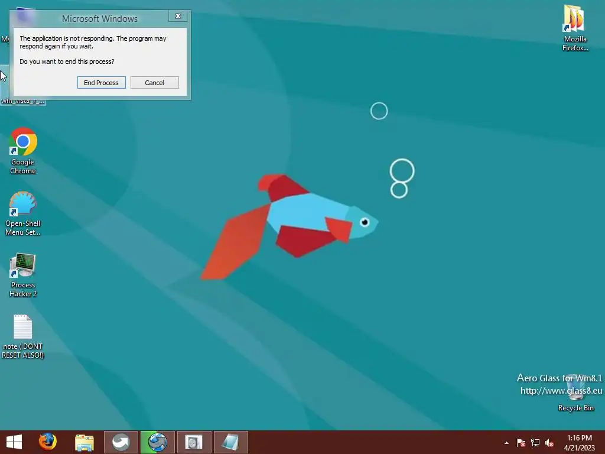Switch to the Notepad taskbar window

[230, 442]
